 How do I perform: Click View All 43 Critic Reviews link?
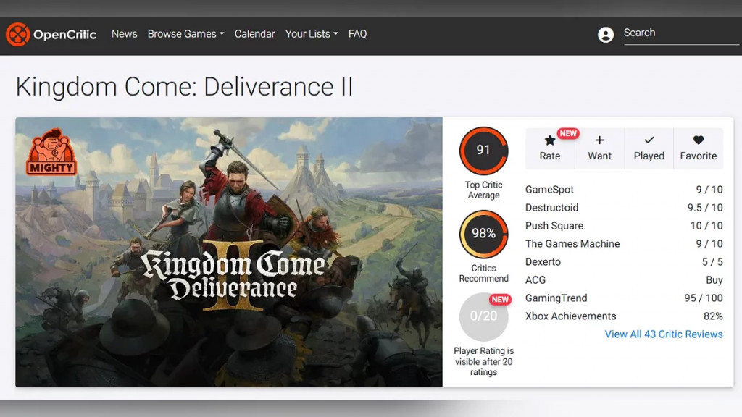664,334
